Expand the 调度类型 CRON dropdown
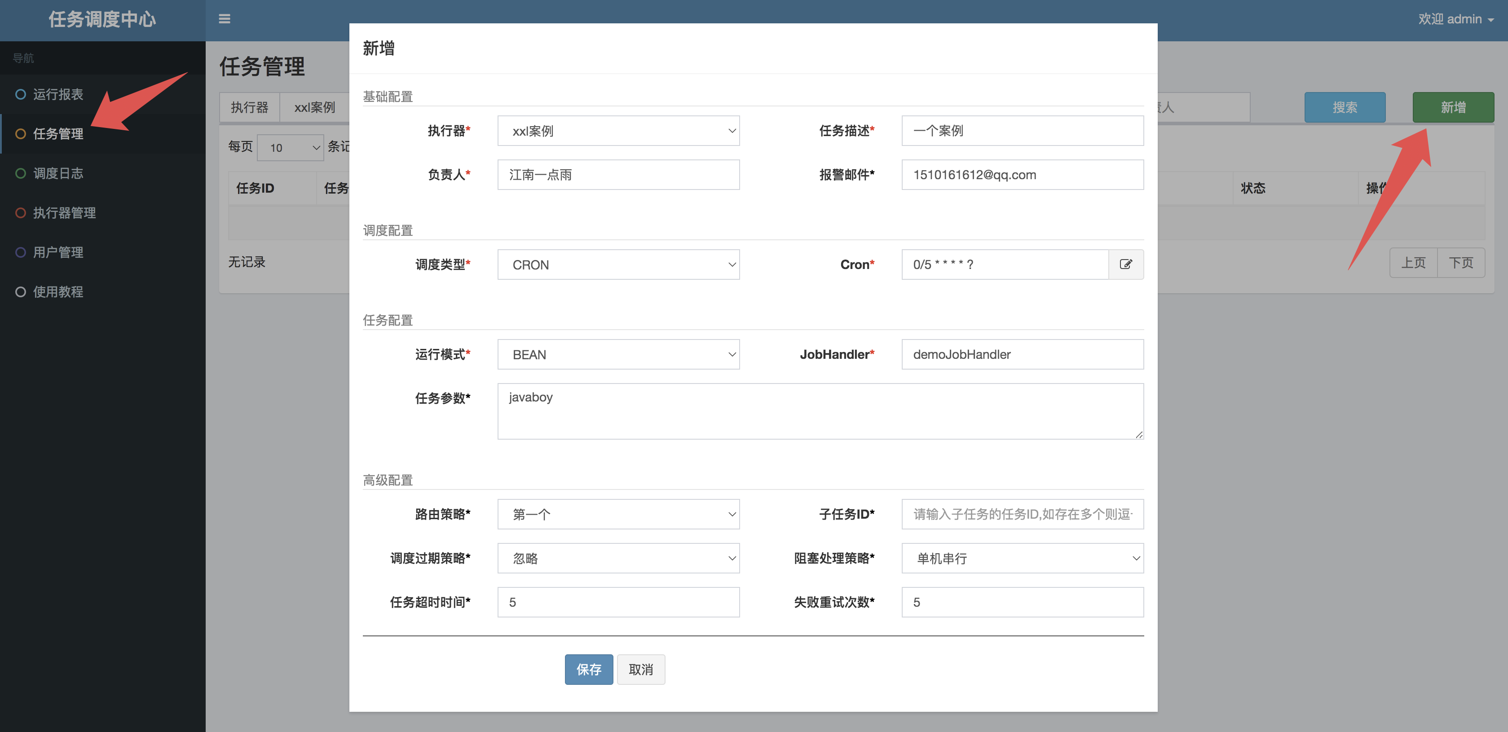The width and height of the screenshot is (1508, 732). [x=618, y=265]
